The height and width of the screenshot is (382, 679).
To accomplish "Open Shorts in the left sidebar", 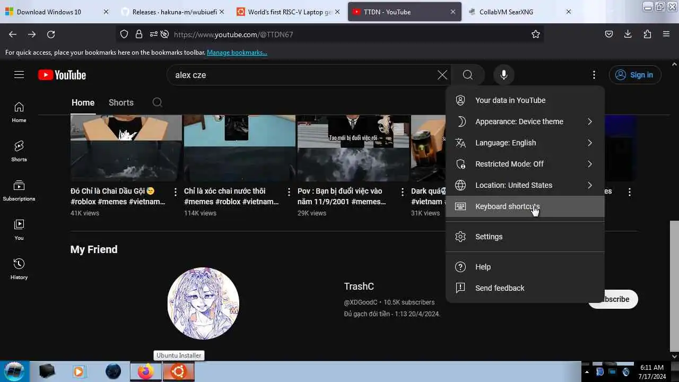I will pos(19,151).
